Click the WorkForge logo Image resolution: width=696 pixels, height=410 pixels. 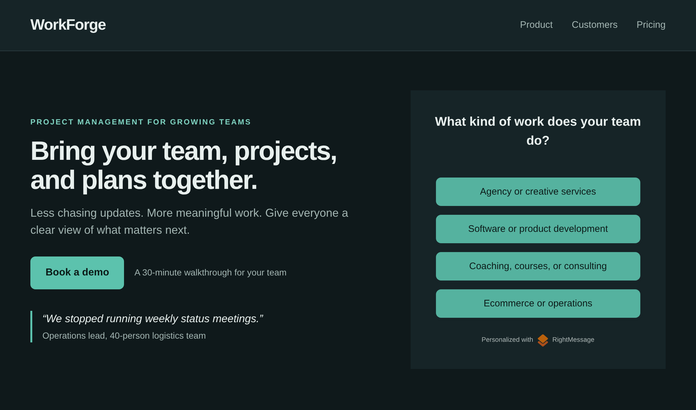coord(68,25)
